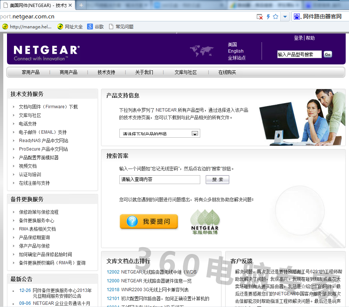349x307 pixels.
Task: Click the computer monitor support photo
Action: (x=302, y=117)
